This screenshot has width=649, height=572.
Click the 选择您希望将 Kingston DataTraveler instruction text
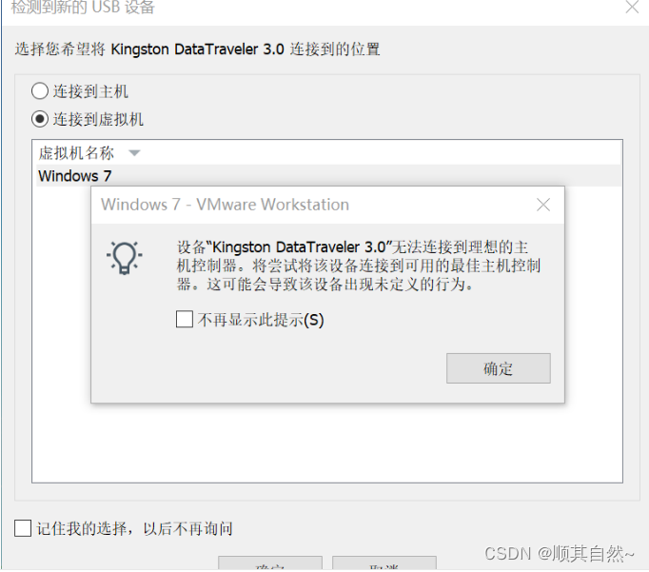(x=197, y=49)
